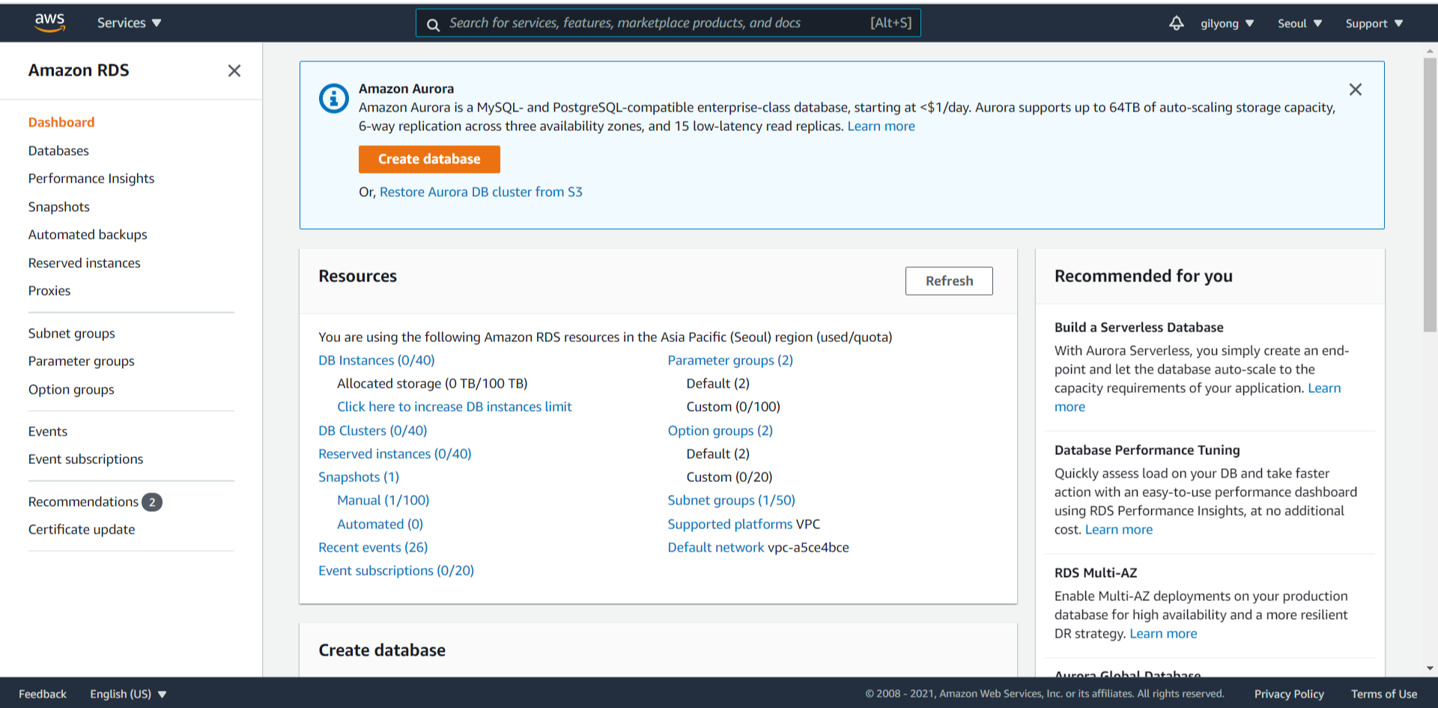1438x708 pixels.
Task: Open Event subscriptions (0/20) resource link
Action: point(396,570)
